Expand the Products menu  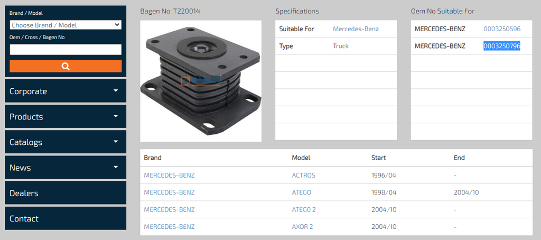click(x=66, y=116)
